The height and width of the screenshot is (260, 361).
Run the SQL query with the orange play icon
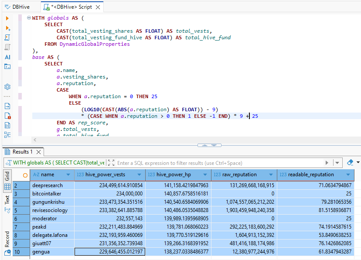[7, 18]
